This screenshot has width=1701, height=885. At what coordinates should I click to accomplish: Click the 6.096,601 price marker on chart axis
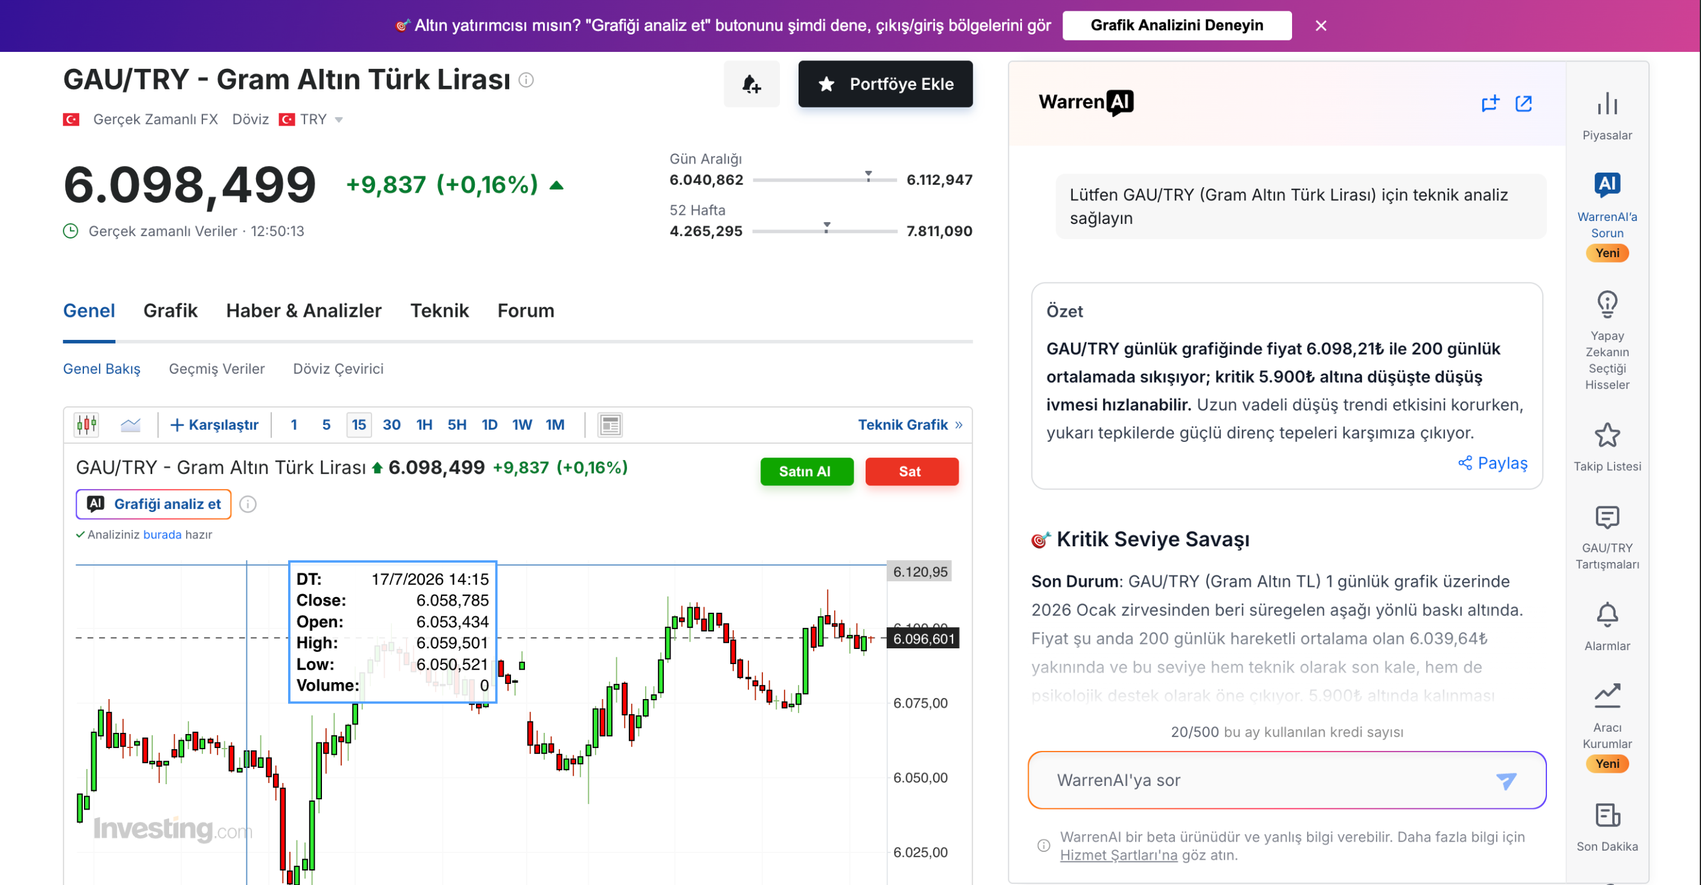pos(923,639)
